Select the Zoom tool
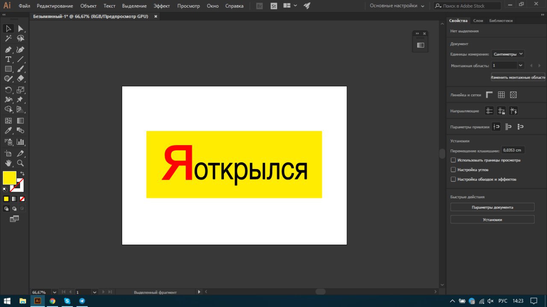This screenshot has height=307, width=547. pos(20,163)
